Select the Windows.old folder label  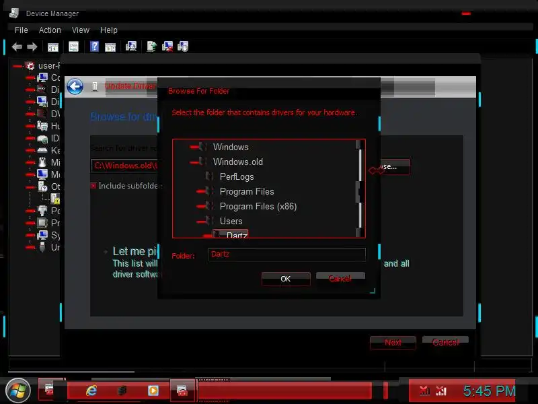(x=238, y=162)
